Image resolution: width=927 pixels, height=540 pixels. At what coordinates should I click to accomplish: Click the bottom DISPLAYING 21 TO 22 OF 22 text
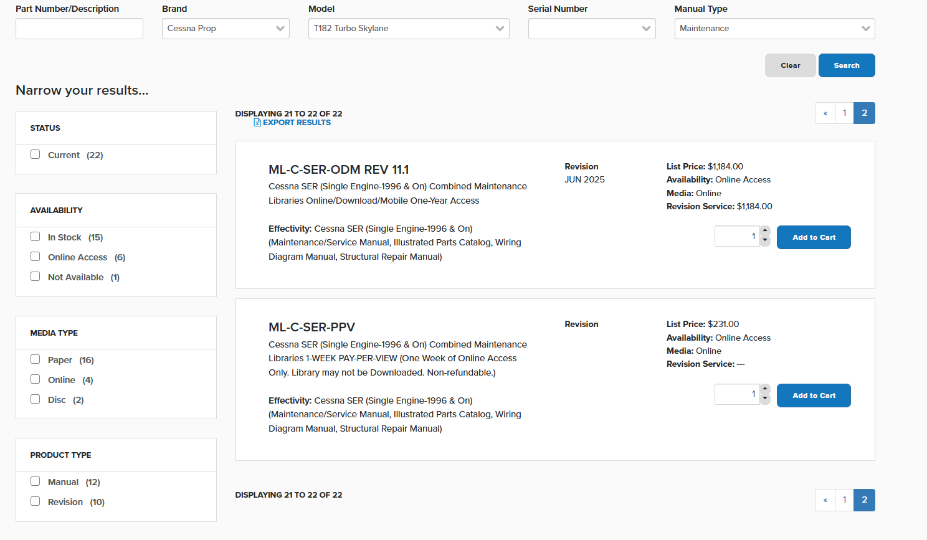[x=288, y=495]
